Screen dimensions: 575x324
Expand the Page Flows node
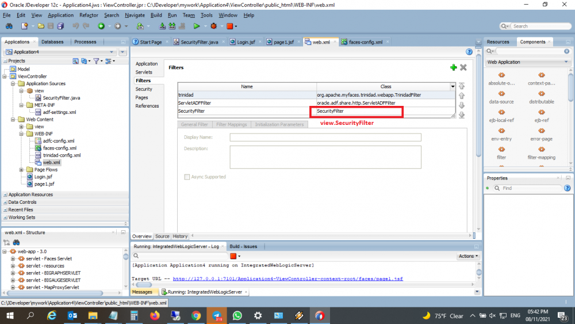point(21,170)
